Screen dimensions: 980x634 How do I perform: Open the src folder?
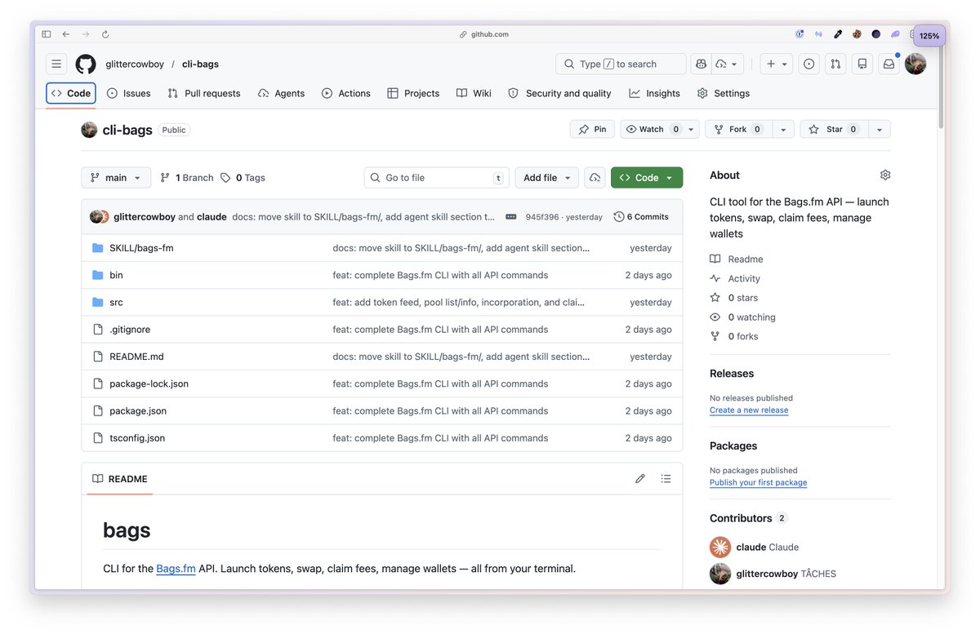click(116, 302)
